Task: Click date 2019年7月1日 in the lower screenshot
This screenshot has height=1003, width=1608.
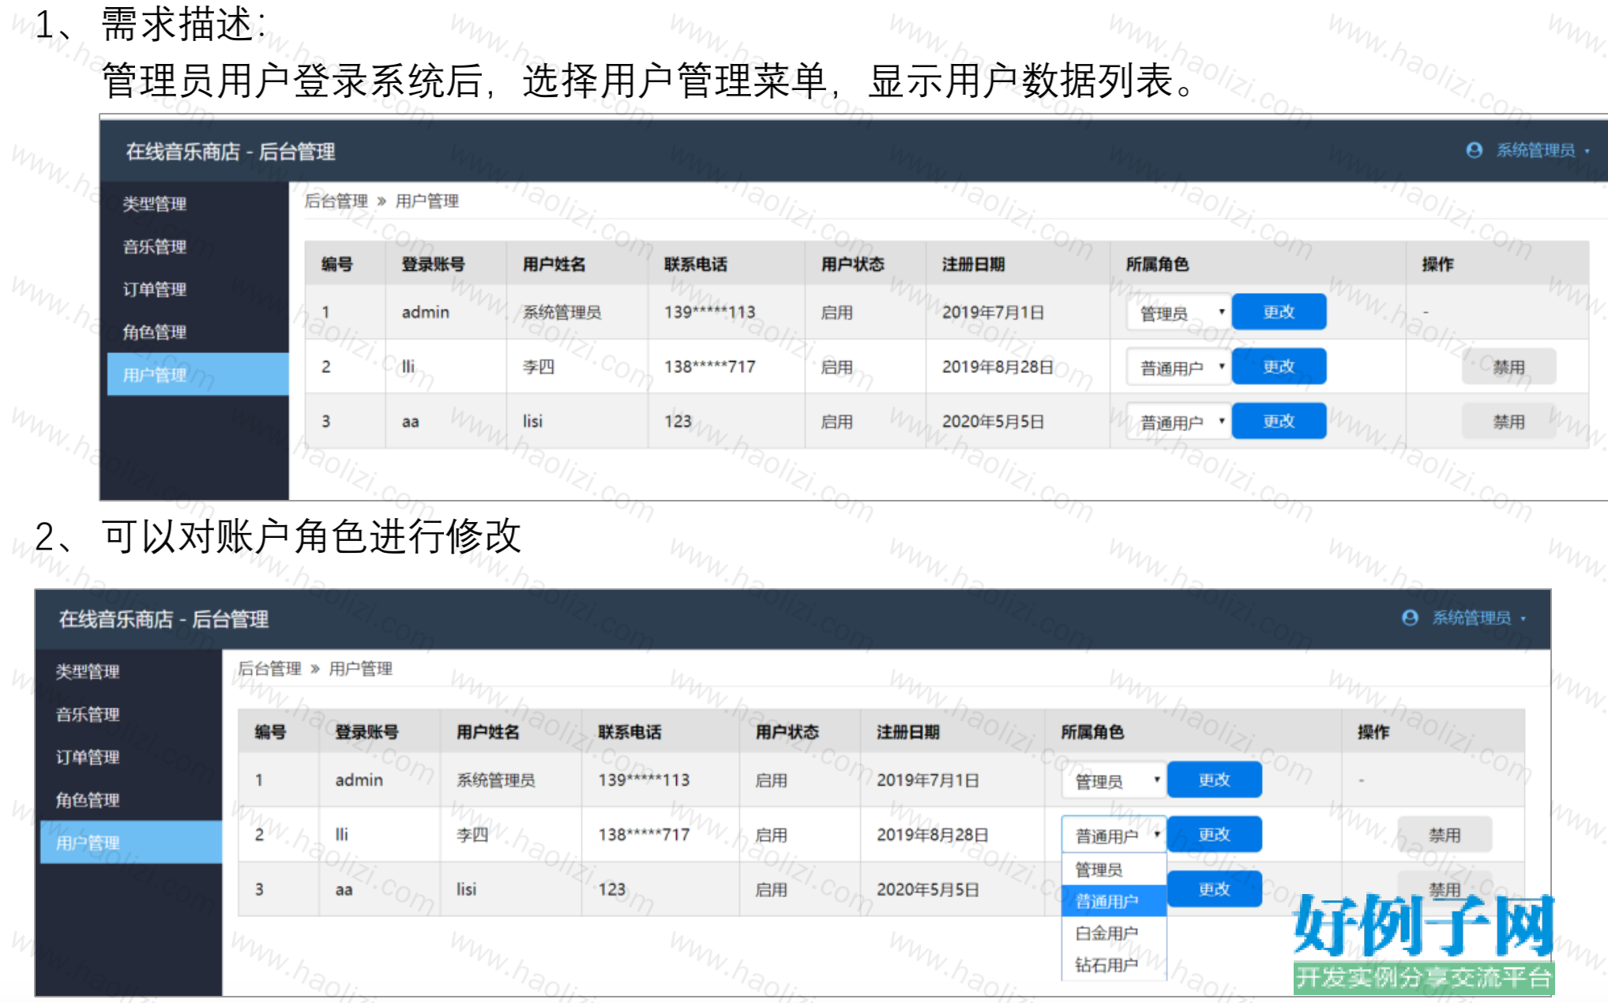Action: click(928, 780)
